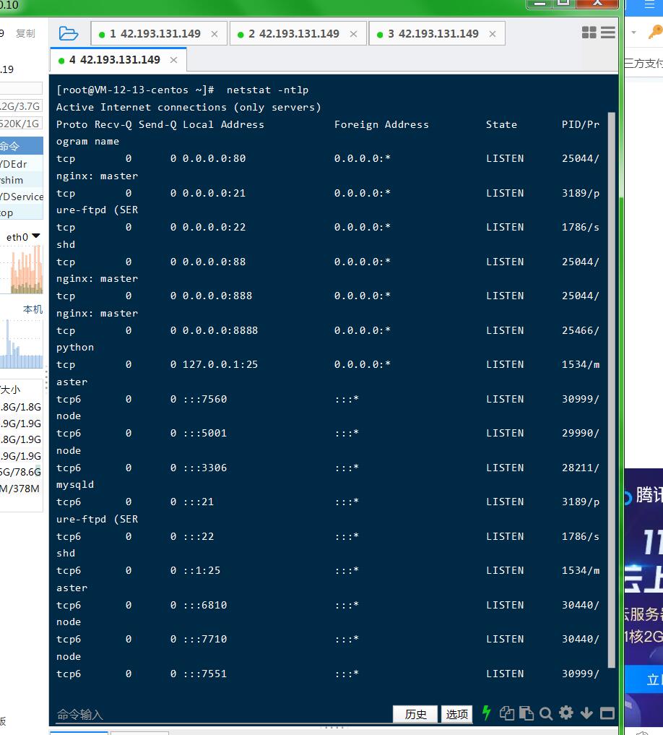Click the terminal vertical scrollbar
The image size is (663, 735).
coord(612,390)
